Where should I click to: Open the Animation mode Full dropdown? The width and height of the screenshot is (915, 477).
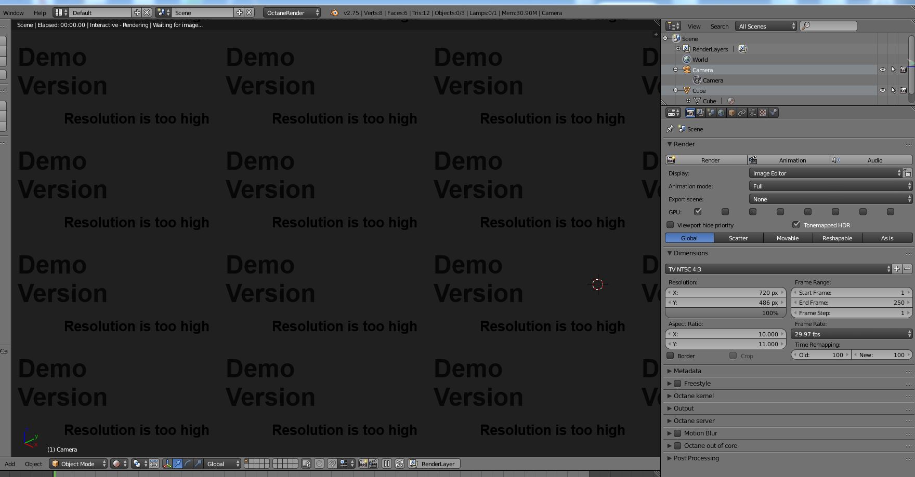(831, 186)
